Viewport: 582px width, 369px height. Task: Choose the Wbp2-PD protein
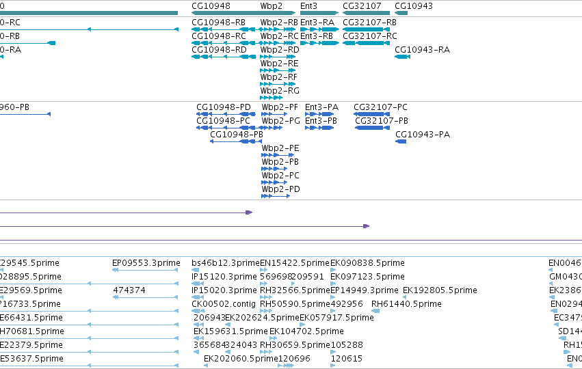pyautogui.click(x=280, y=189)
